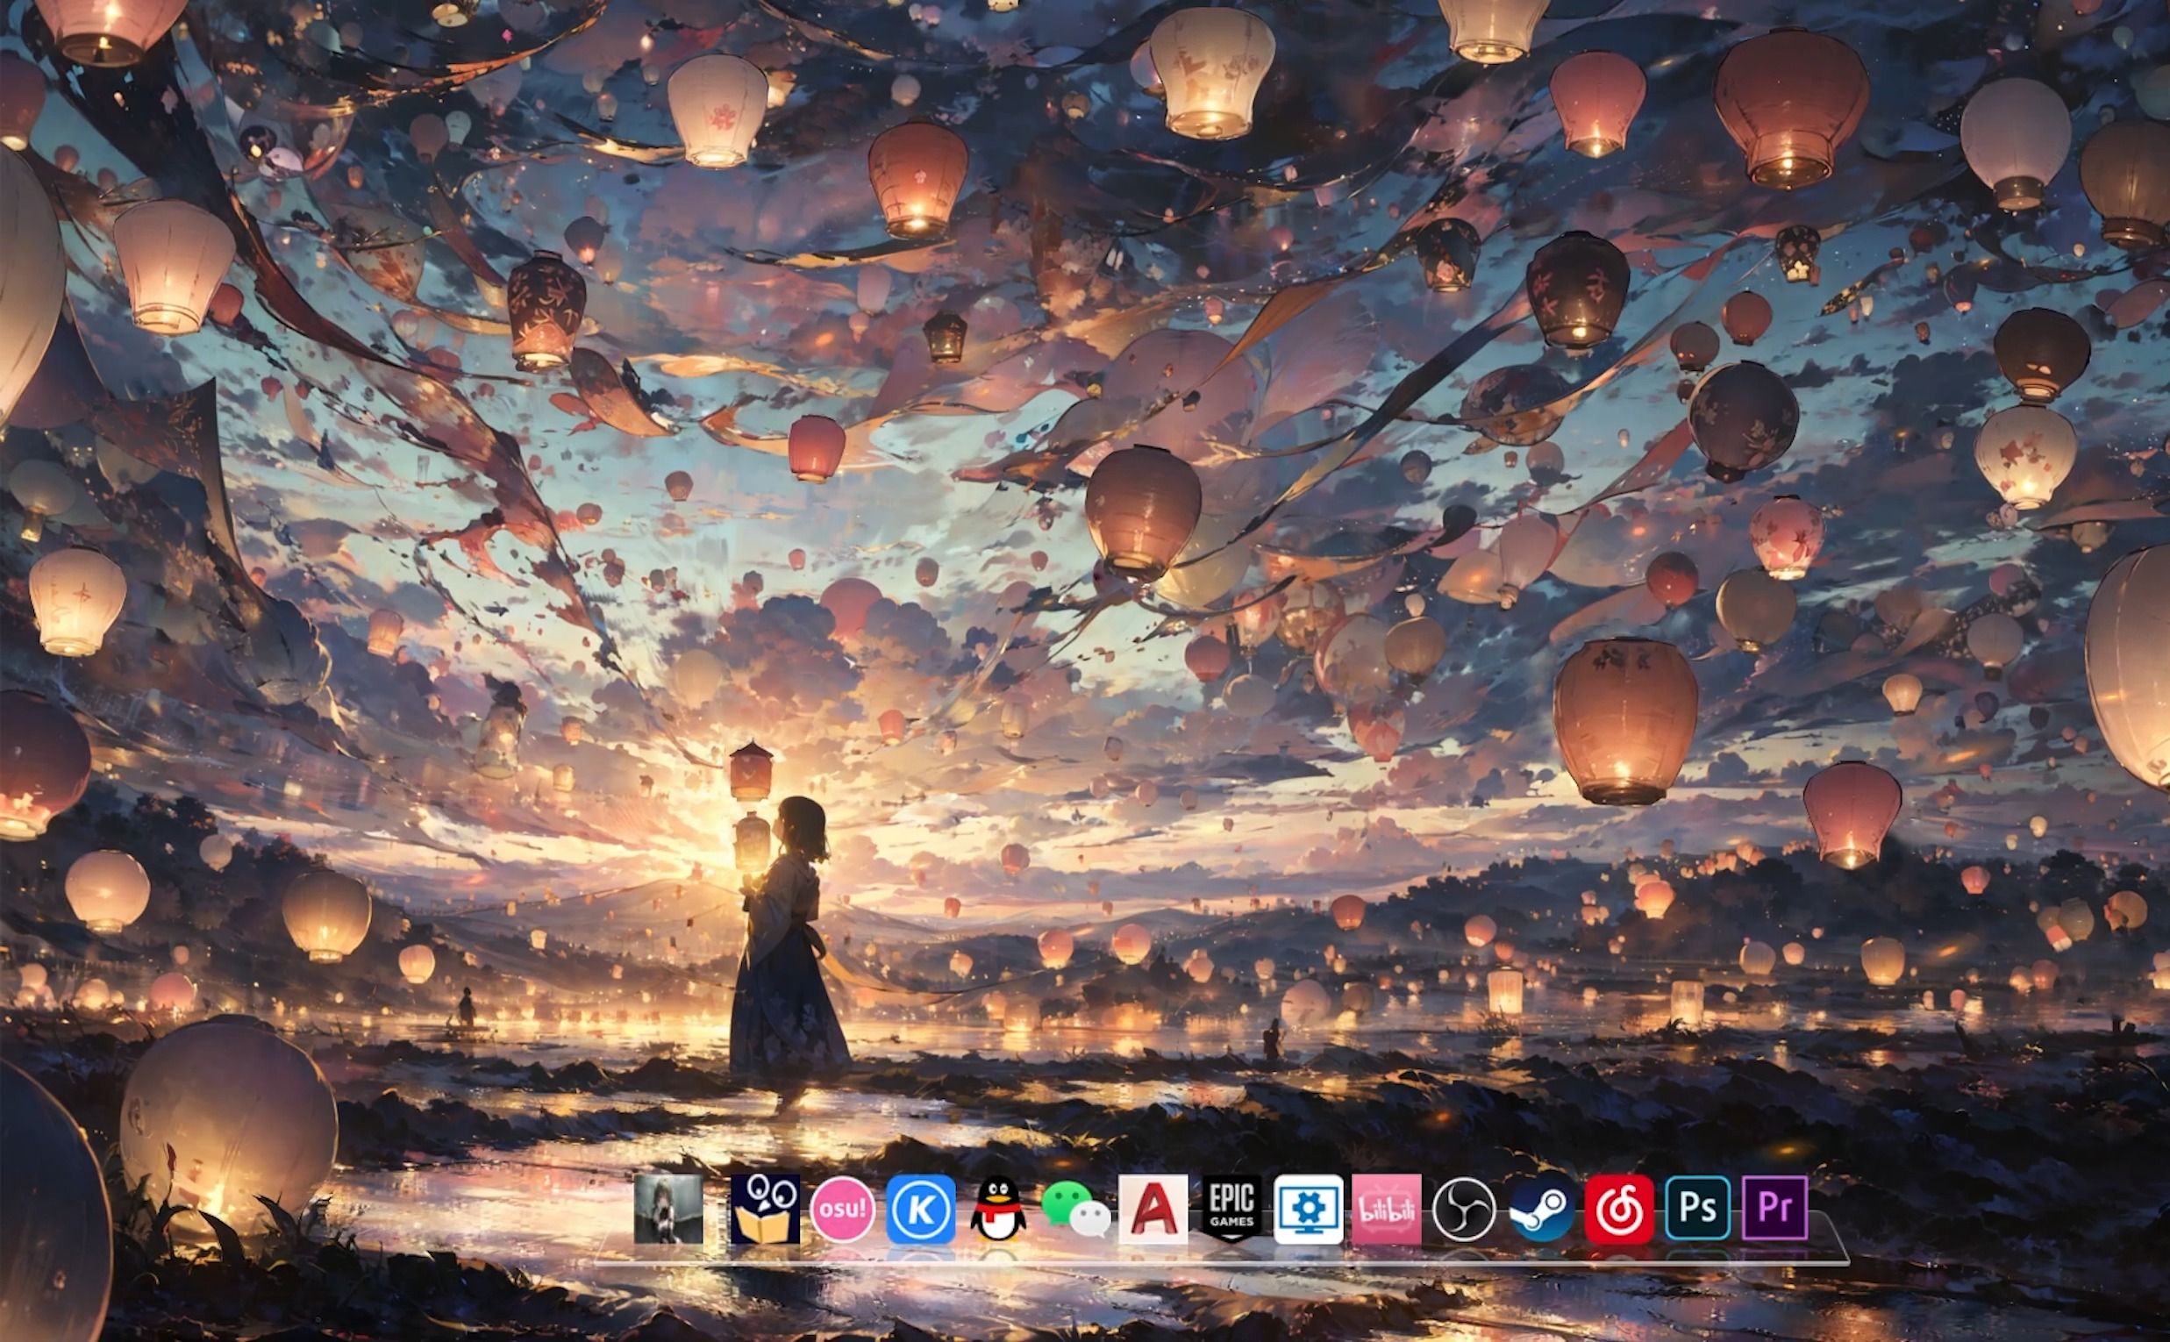2170x1342 pixels.
Task: Open the QQ penguin icon
Action: (997, 1209)
